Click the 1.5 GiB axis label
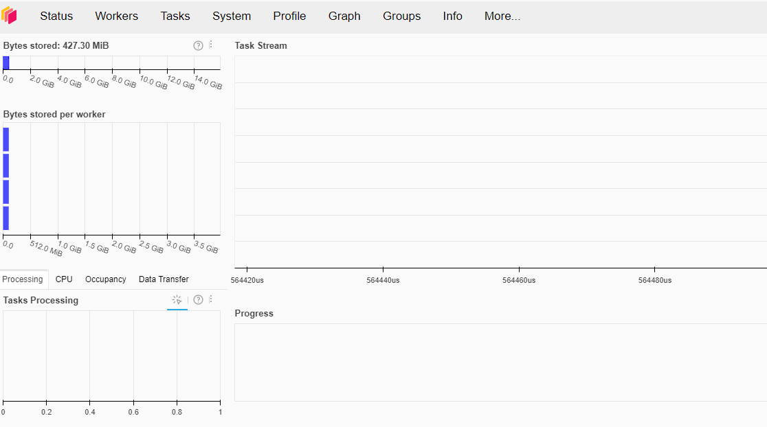Screen dimensions: 767x427 (97, 246)
